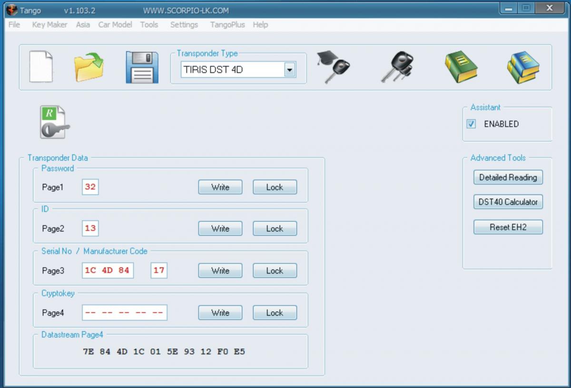
Task: Click Write for Page2 ID
Action: tap(220, 229)
